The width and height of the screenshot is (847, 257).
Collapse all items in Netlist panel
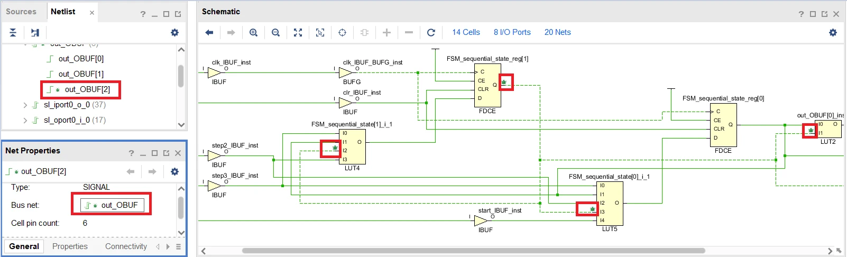(13, 33)
